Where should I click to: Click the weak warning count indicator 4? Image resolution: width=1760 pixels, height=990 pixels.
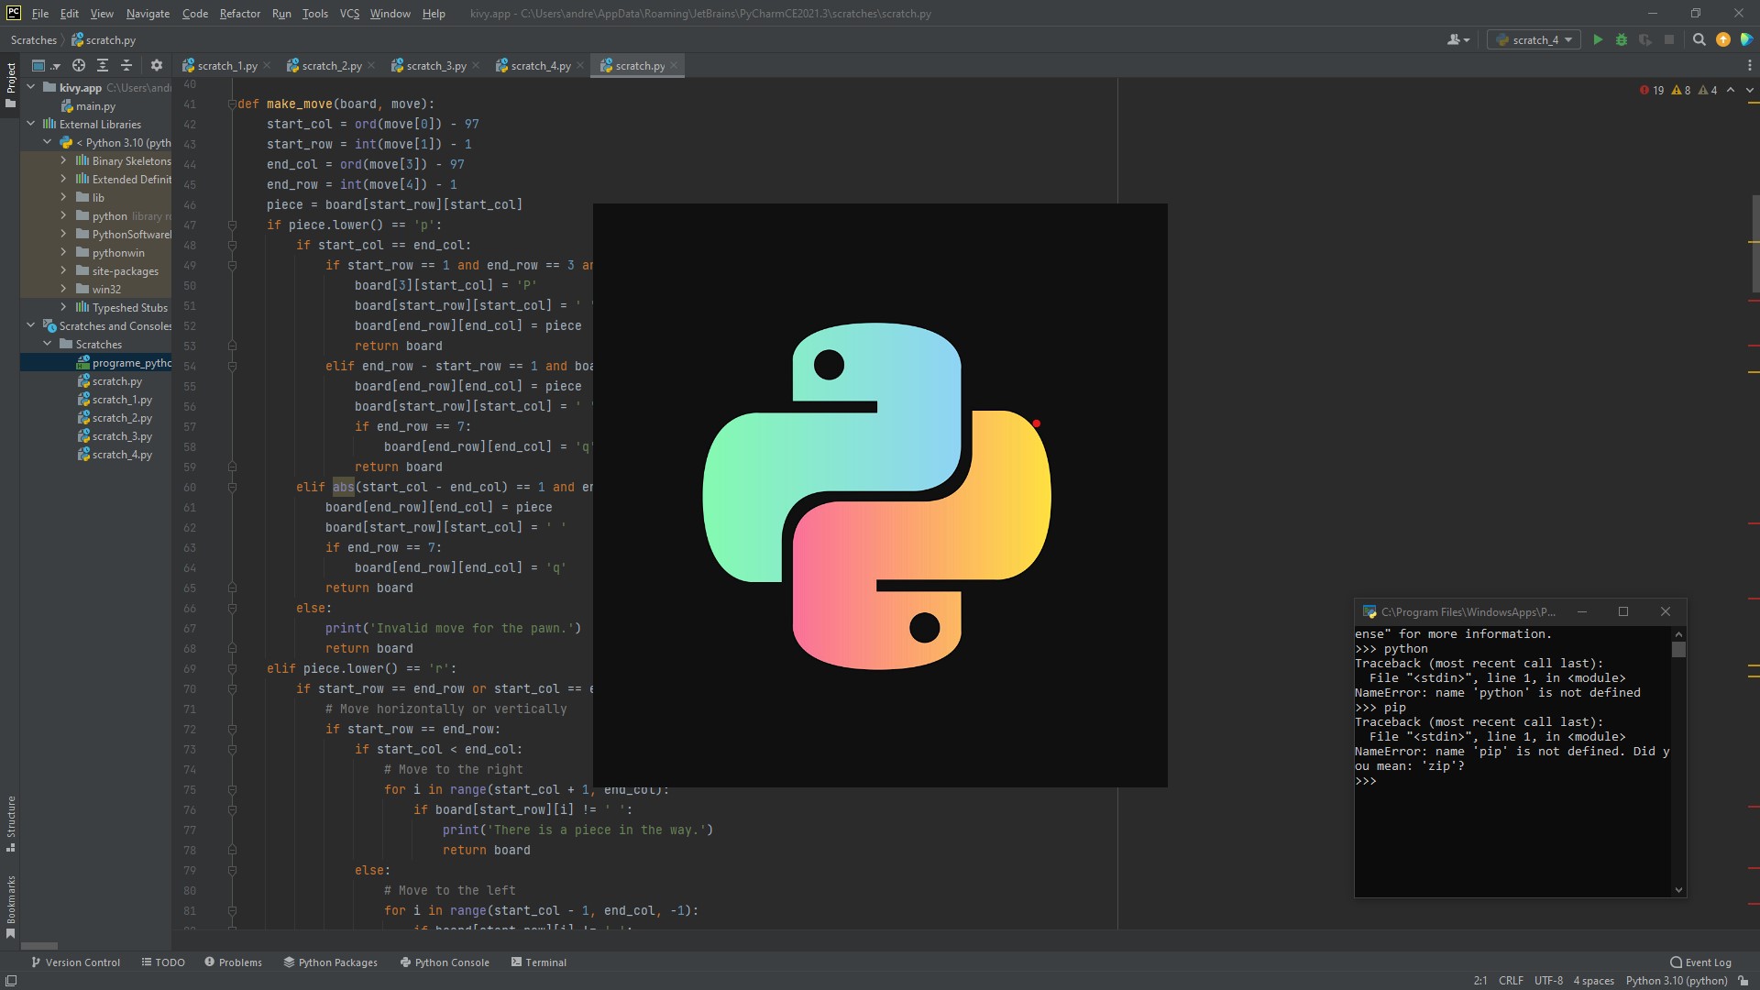point(1708,90)
